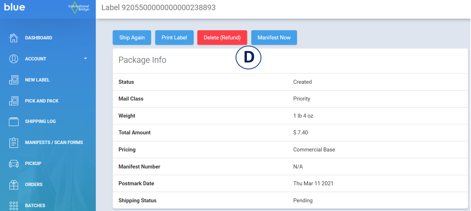Image resolution: width=471 pixels, height=211 pixels.
Task: Click the Account person icon
Action: coord(14,59)
